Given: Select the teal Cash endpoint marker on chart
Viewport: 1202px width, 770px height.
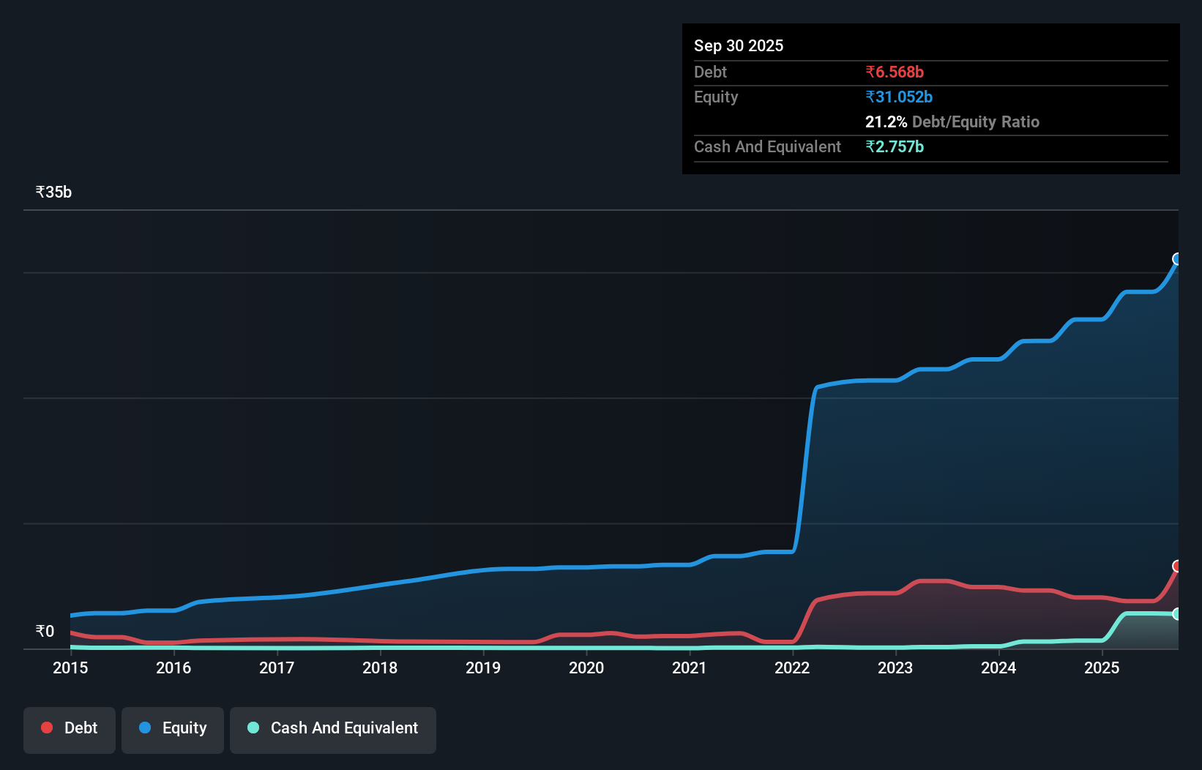Looking at the screenshot, I should (x=1177, y=614).
